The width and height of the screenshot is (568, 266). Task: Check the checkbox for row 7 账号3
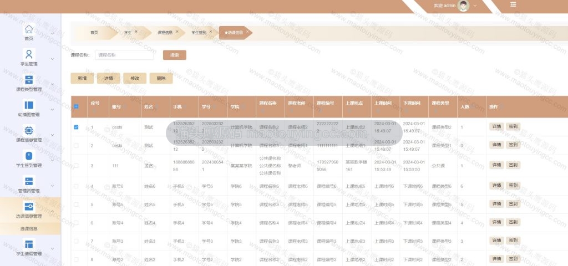[76, 241]
